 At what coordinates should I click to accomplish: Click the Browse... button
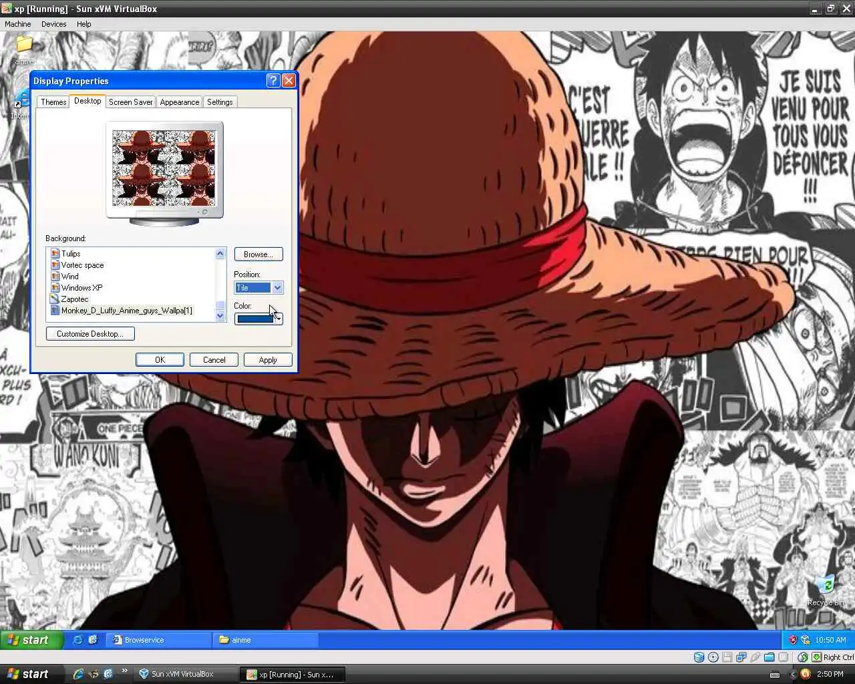tap(259, 254)
